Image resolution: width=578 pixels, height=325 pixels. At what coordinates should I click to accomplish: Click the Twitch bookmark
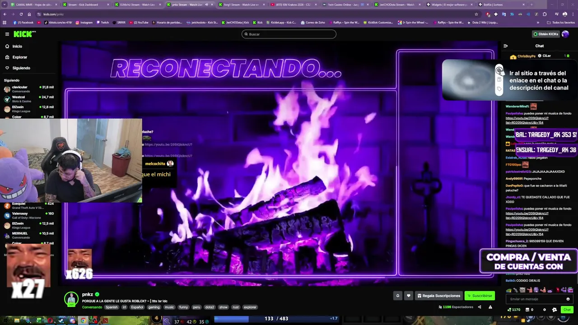coord(103,22)
